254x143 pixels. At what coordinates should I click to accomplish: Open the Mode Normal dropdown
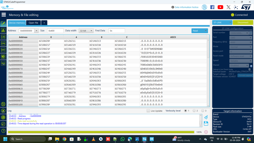pos(241,47)
